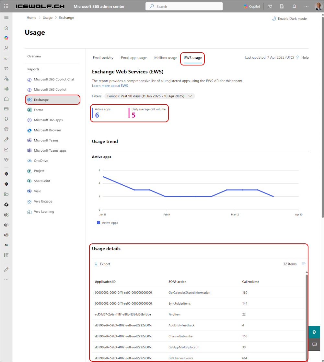Collapse the navigation menu hamburger icon
The image size is (324, 362).
pos(6,18)
